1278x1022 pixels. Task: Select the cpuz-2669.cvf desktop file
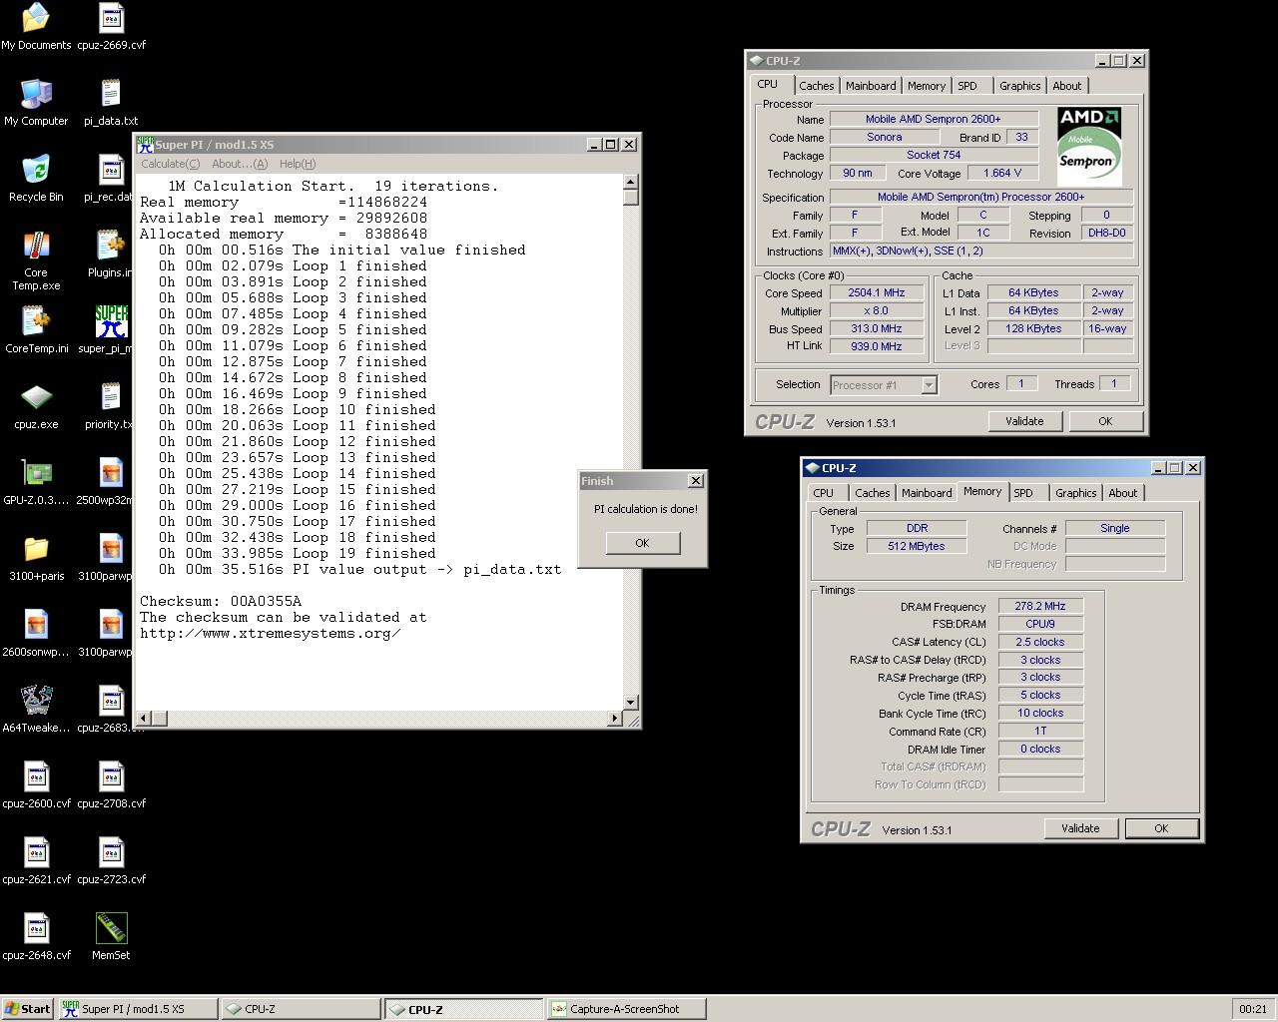click(111, 27)
